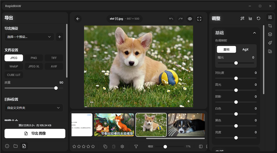The width and height of the screenshot is (277, 153).
Task: Click the redo icon
Action: point(180,19)
